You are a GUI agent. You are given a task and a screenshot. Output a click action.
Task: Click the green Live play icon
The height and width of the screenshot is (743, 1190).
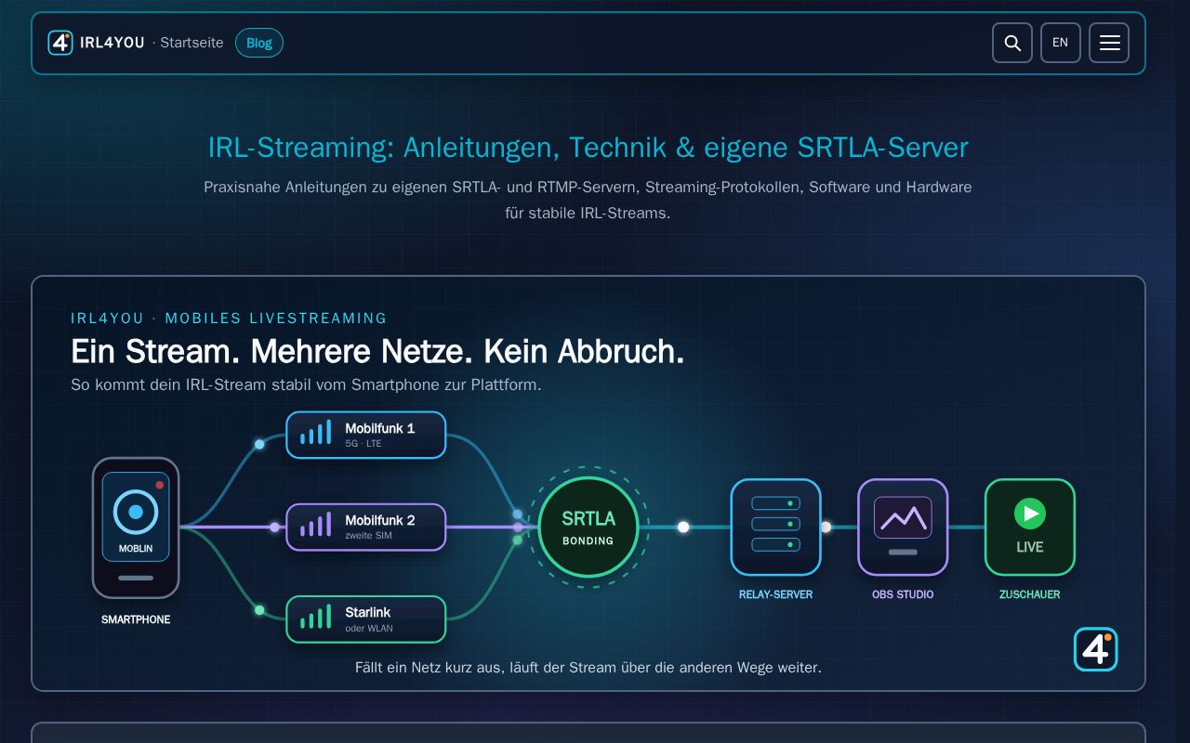tap(1030, 514)
